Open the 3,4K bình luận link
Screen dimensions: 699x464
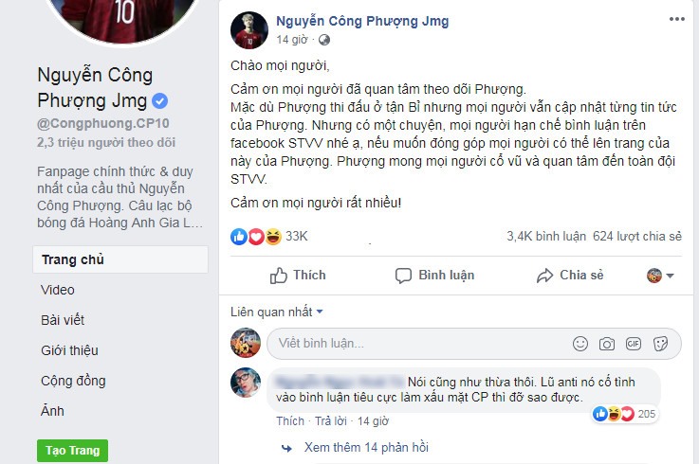546,237
